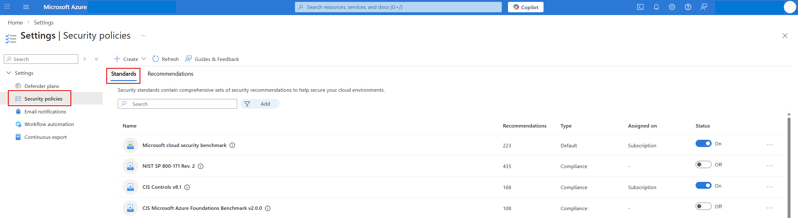798x218 pixels.
Task: Open the Create dropdown
Action: [130, 59]
